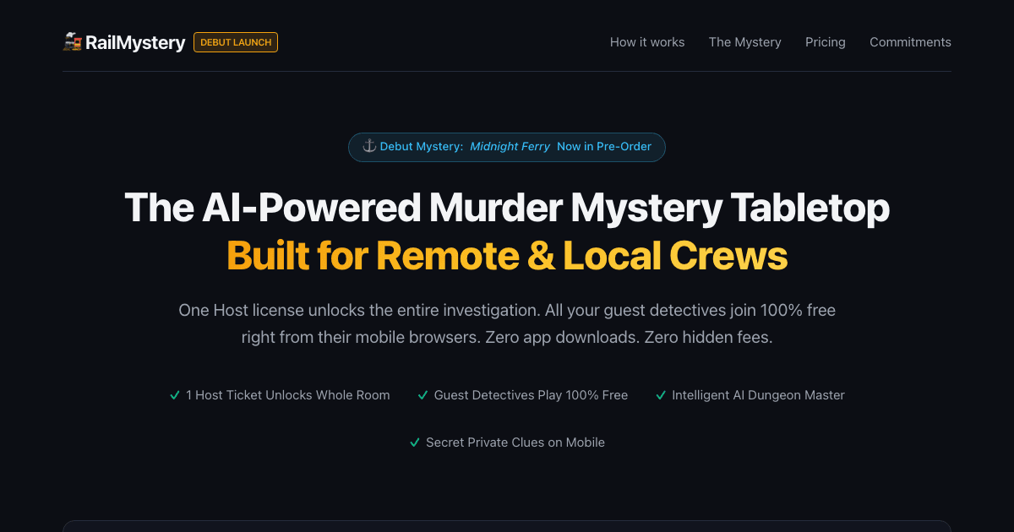Open the Pricing nav link
The height and width of the screenshot is (532, 1014).
(826, 42)
